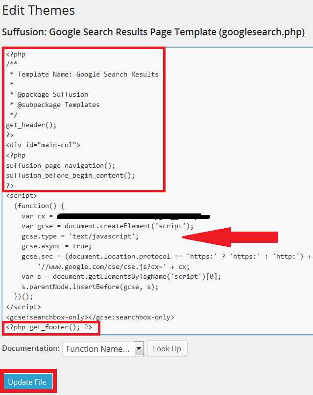Click the '//www.google.com/cse/cse.js?cx=' line
This screenshot has width=313, height=395.
[114, 266]
